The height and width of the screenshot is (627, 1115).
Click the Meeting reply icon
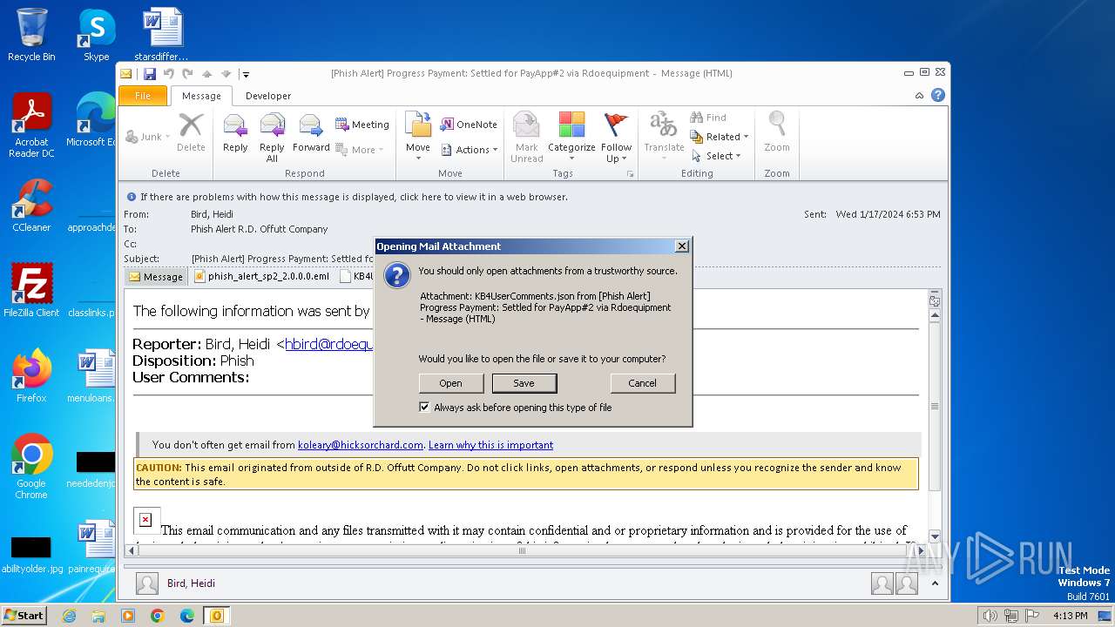click(x=362, y=125)
